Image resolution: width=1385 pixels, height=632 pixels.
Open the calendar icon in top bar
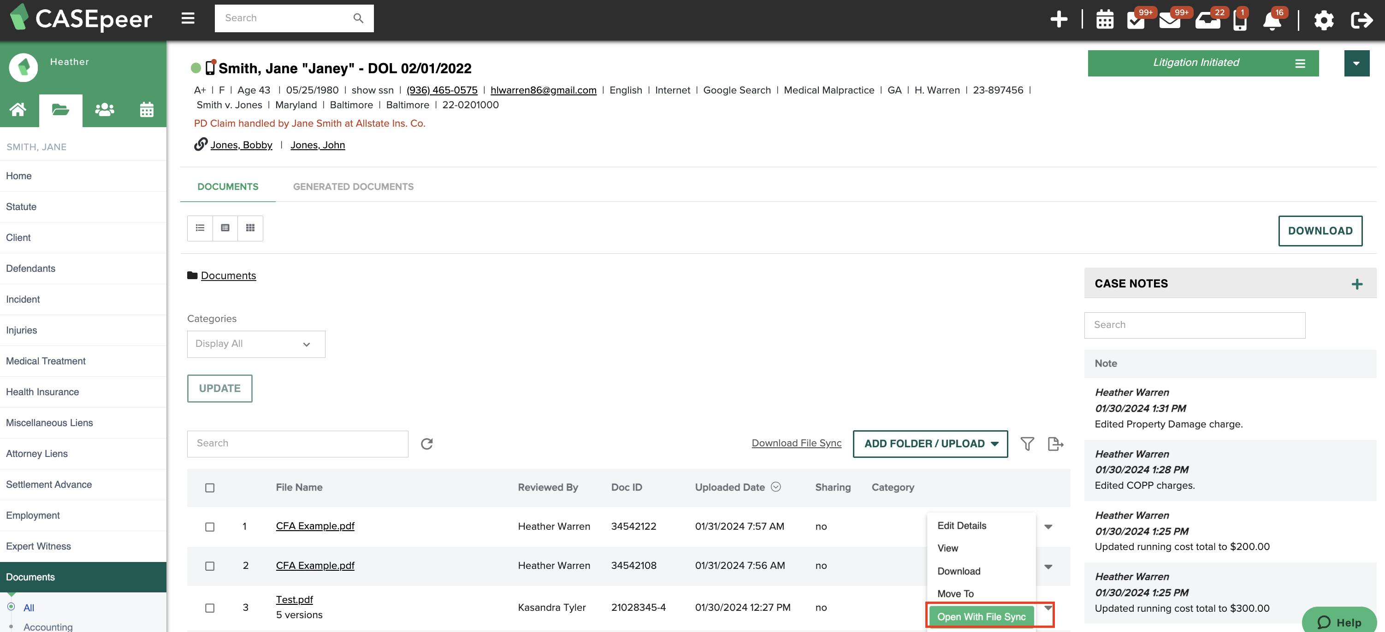pos(1104,20)
